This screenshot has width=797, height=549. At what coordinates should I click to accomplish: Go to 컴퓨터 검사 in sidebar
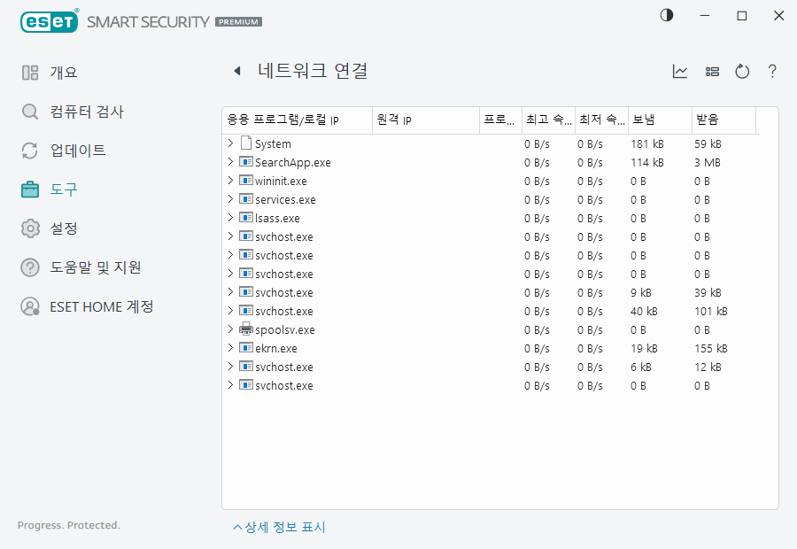tap(86, 112)
